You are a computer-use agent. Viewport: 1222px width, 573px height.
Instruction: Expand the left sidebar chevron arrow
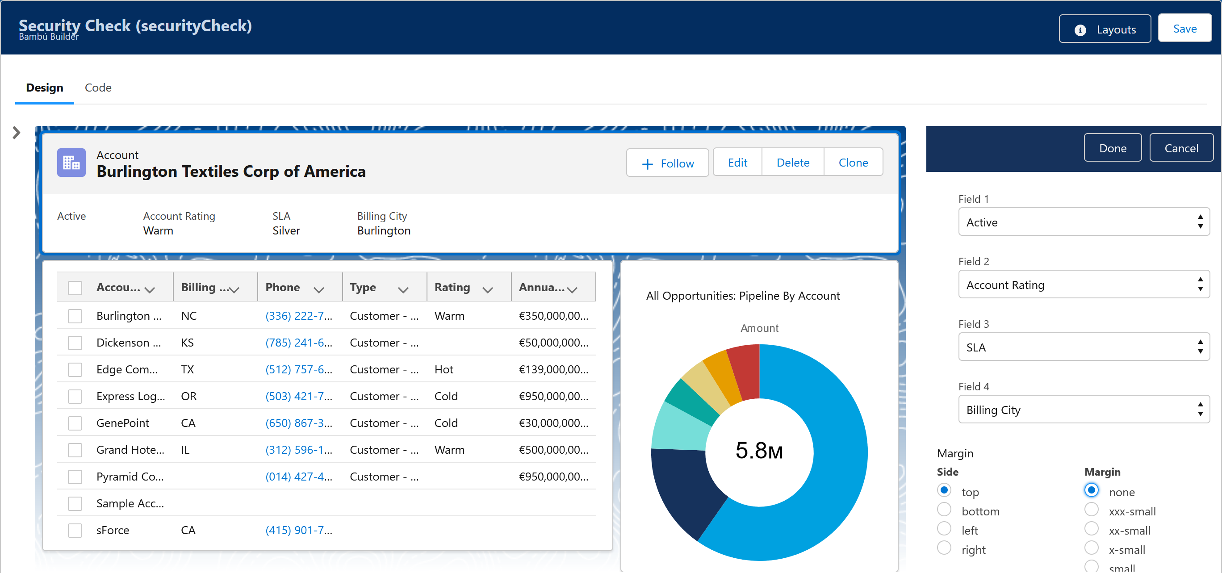tap(17, 132)
